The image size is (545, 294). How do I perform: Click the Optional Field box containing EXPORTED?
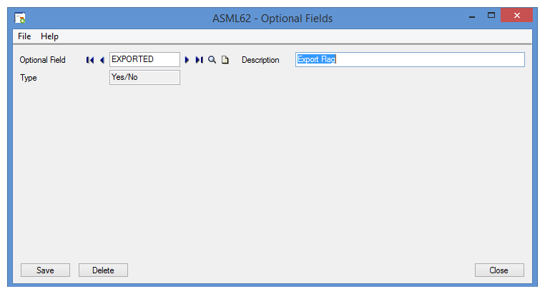(x=144, y=59)
